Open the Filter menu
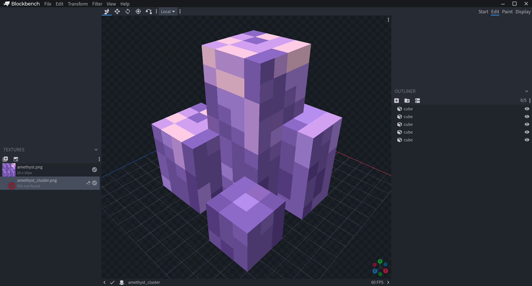 click(x=97, y=4)
